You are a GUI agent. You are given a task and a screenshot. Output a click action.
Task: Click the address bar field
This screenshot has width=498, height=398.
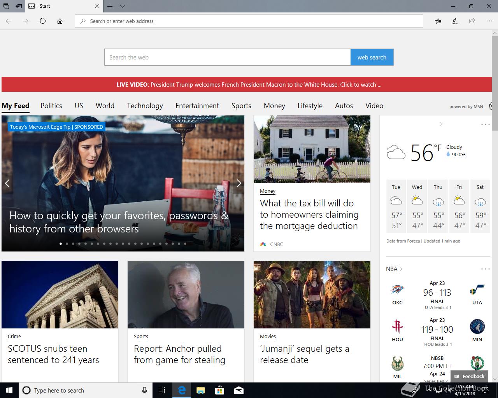tap(249, 21)
